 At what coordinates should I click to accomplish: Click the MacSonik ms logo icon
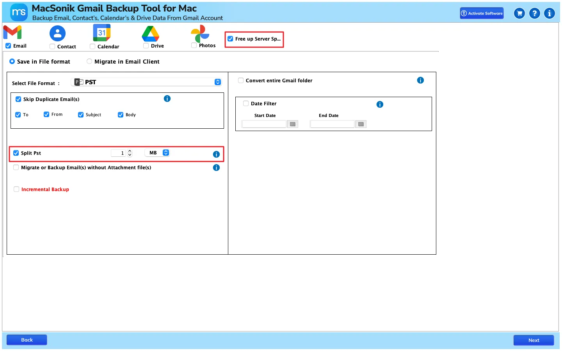point(19,12)
